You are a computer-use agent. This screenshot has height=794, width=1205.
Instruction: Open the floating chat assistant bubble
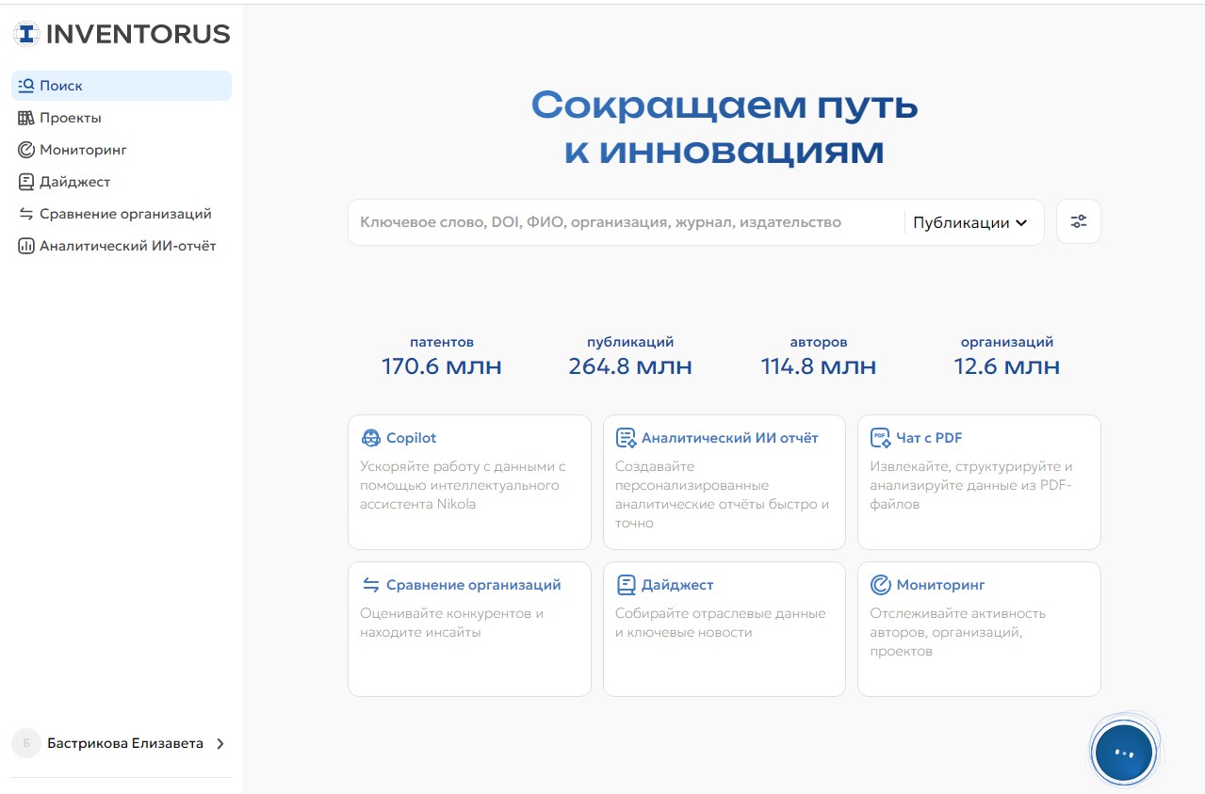pyautogui.click(x=1124, y=753)
